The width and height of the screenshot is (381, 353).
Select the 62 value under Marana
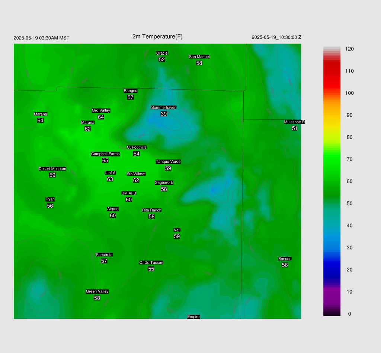[88, 129]
